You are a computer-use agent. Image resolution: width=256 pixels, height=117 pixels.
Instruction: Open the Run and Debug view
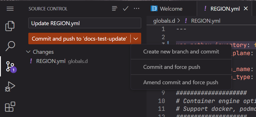tap(10, 86)
